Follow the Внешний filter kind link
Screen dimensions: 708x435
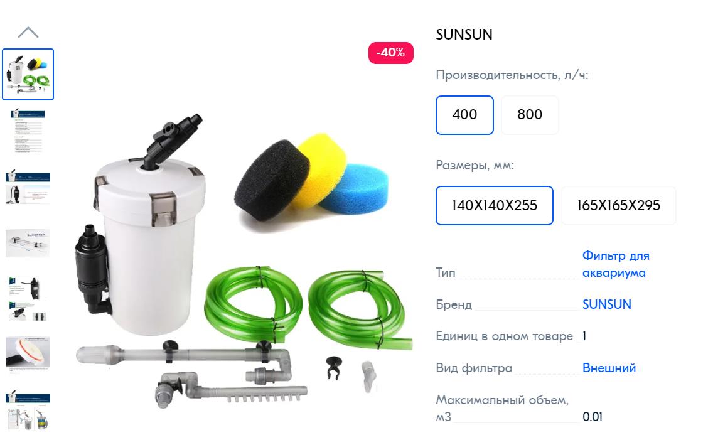pyautogui.click(x=609, y=368)
